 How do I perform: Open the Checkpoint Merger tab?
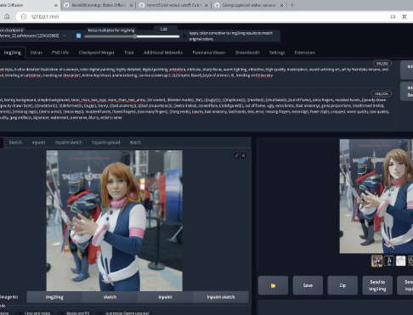pos(96,53)
